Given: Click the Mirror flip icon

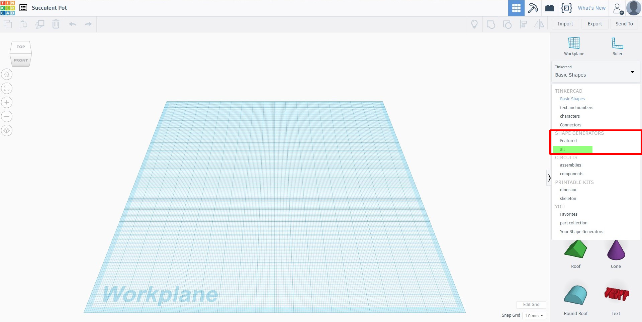Looking at the screenshot, I should pos(539,24).
